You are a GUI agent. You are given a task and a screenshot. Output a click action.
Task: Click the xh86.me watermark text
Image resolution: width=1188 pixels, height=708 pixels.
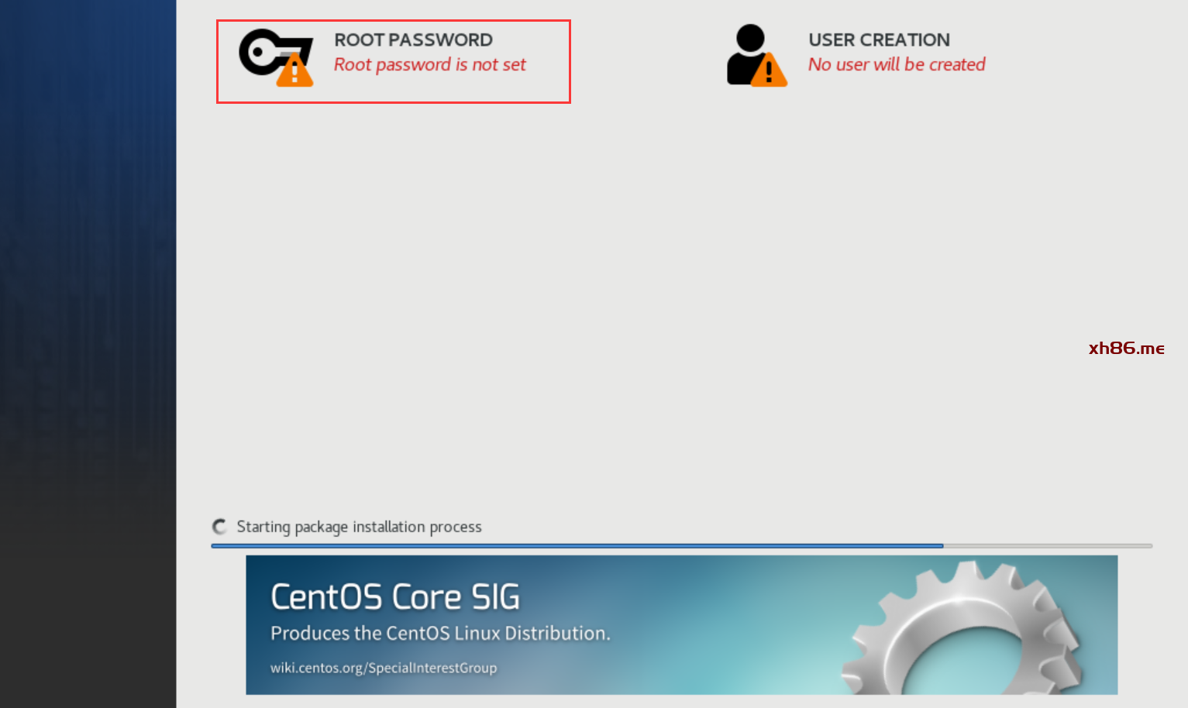click(x=1126, y=349)
